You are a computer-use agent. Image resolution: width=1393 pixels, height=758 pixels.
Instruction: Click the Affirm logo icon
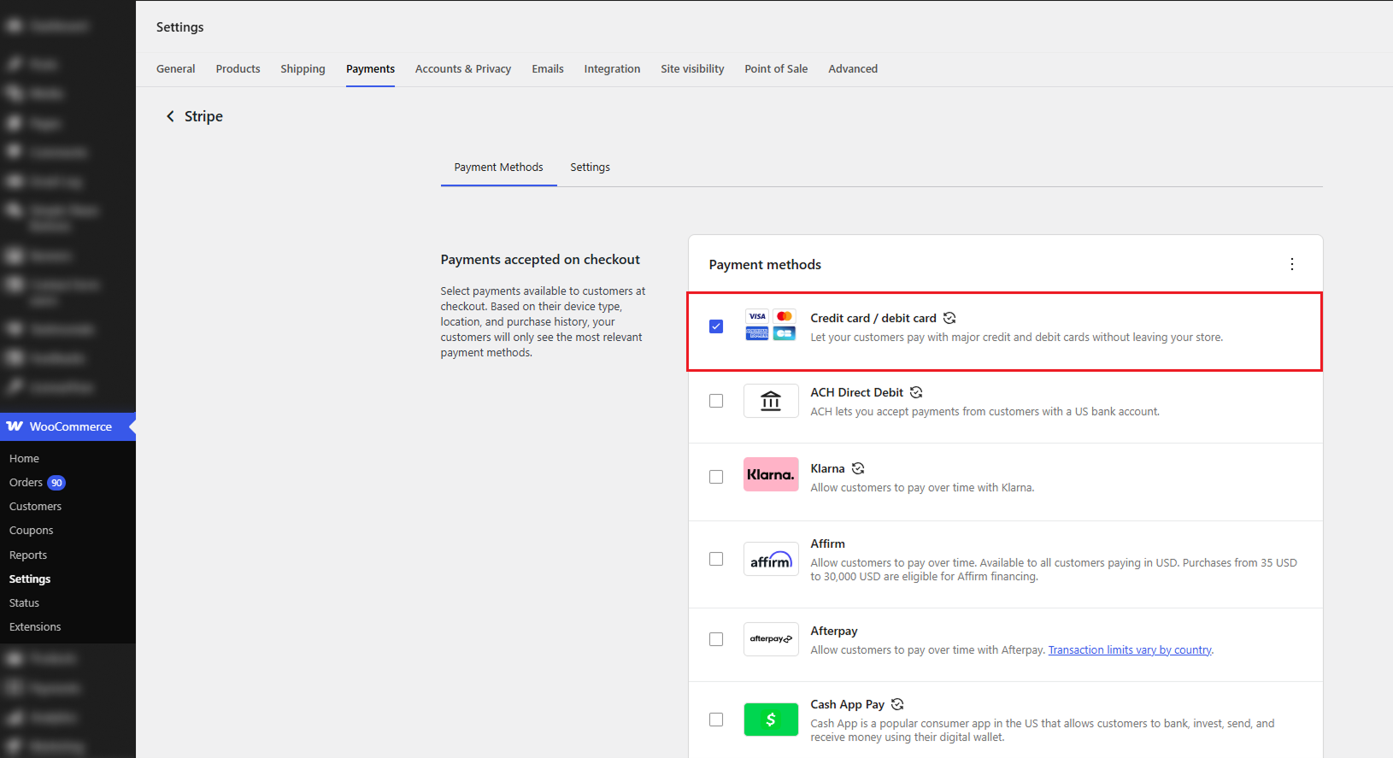click(771, 559)
